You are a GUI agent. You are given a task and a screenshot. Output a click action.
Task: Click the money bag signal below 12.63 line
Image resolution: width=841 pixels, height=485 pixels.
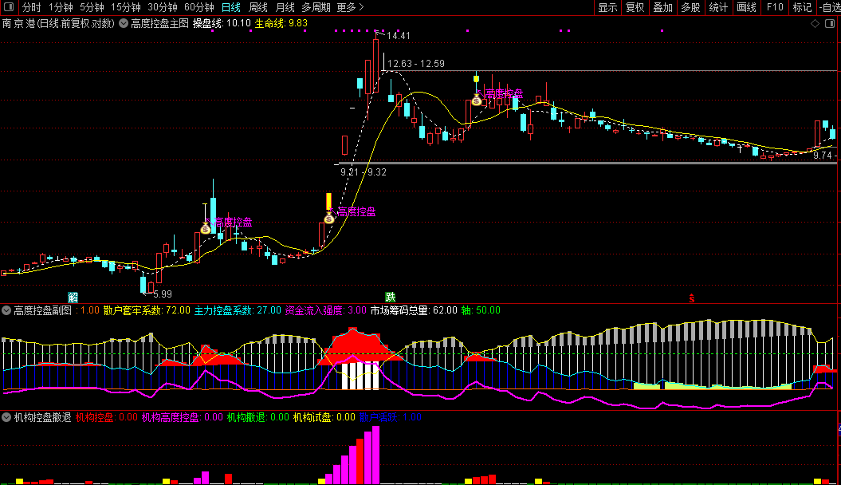pyautogui.click(x=477, y=100)
